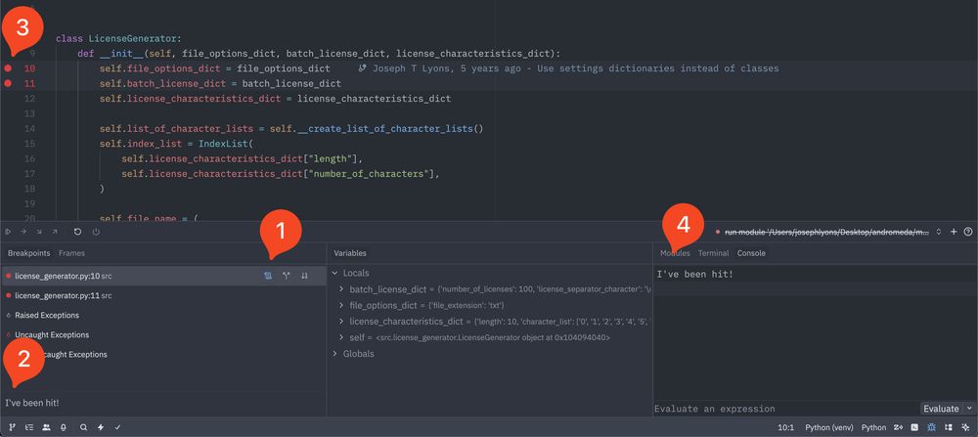
Task: Select the license_generator.py:10 breakpoint entry
Action: [163, 276]
